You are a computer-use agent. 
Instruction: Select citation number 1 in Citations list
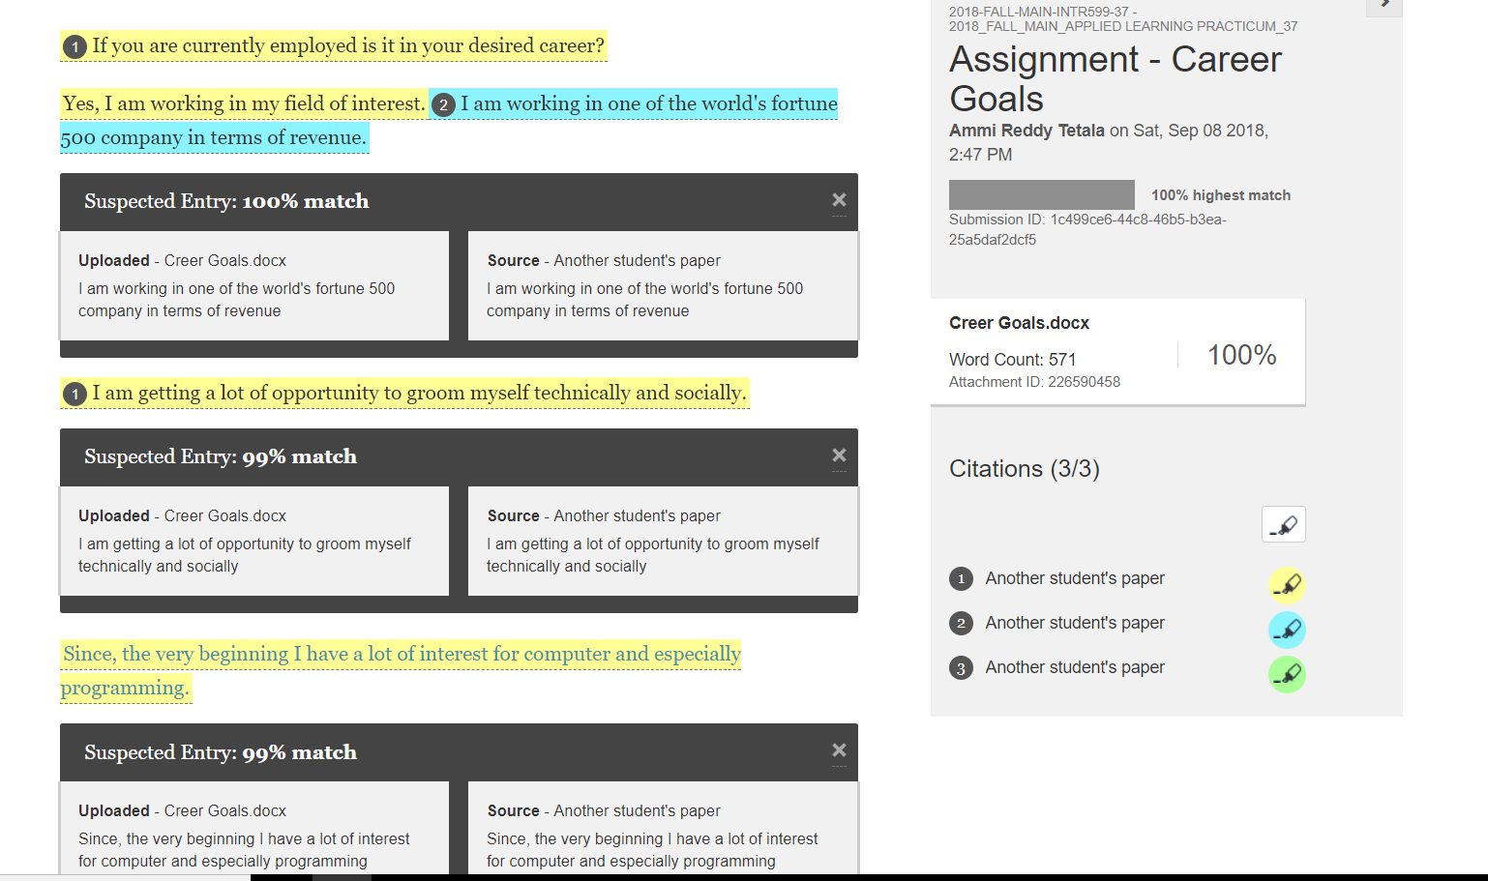pyautogui.click(x=961, y=578)
